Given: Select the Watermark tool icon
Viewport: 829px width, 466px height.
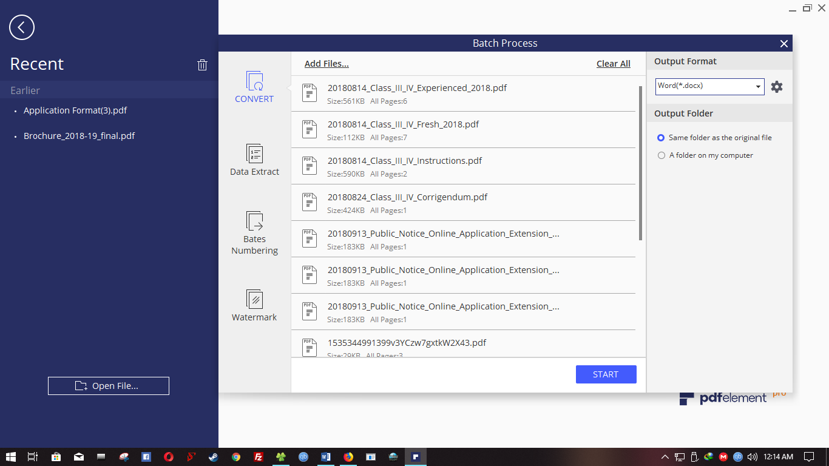Looking at the screenshot, I should click(254, 300).
